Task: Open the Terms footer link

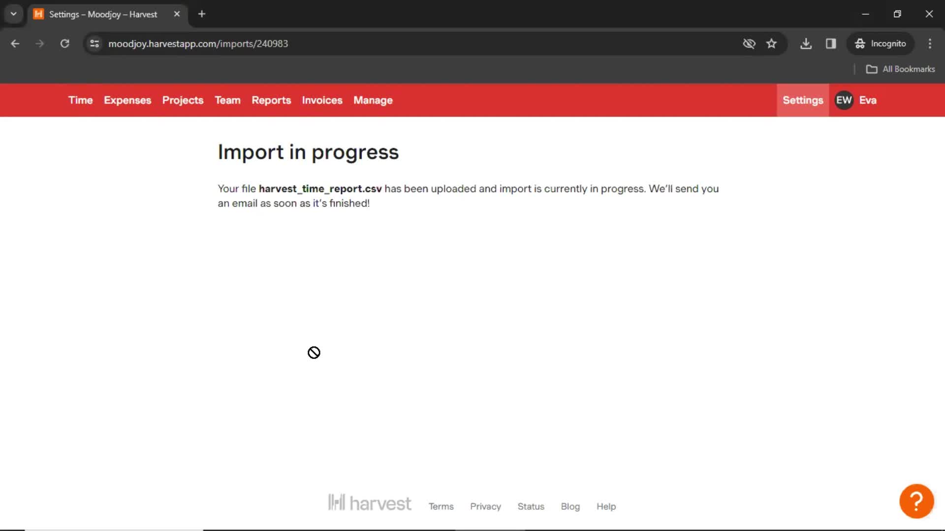Action: (x=441, y=506)
